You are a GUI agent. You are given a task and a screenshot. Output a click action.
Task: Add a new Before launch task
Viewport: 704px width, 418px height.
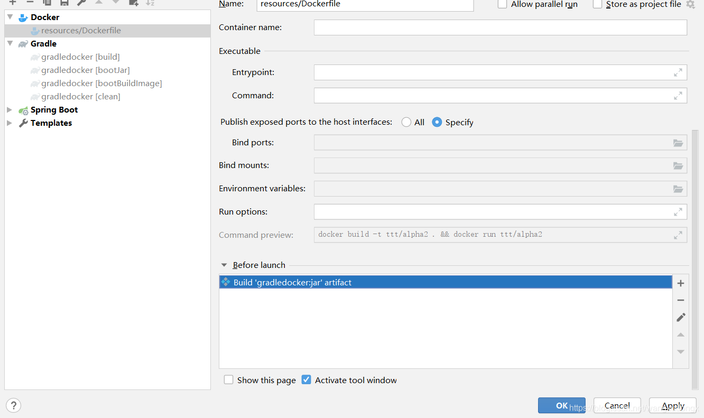[681, 283]
